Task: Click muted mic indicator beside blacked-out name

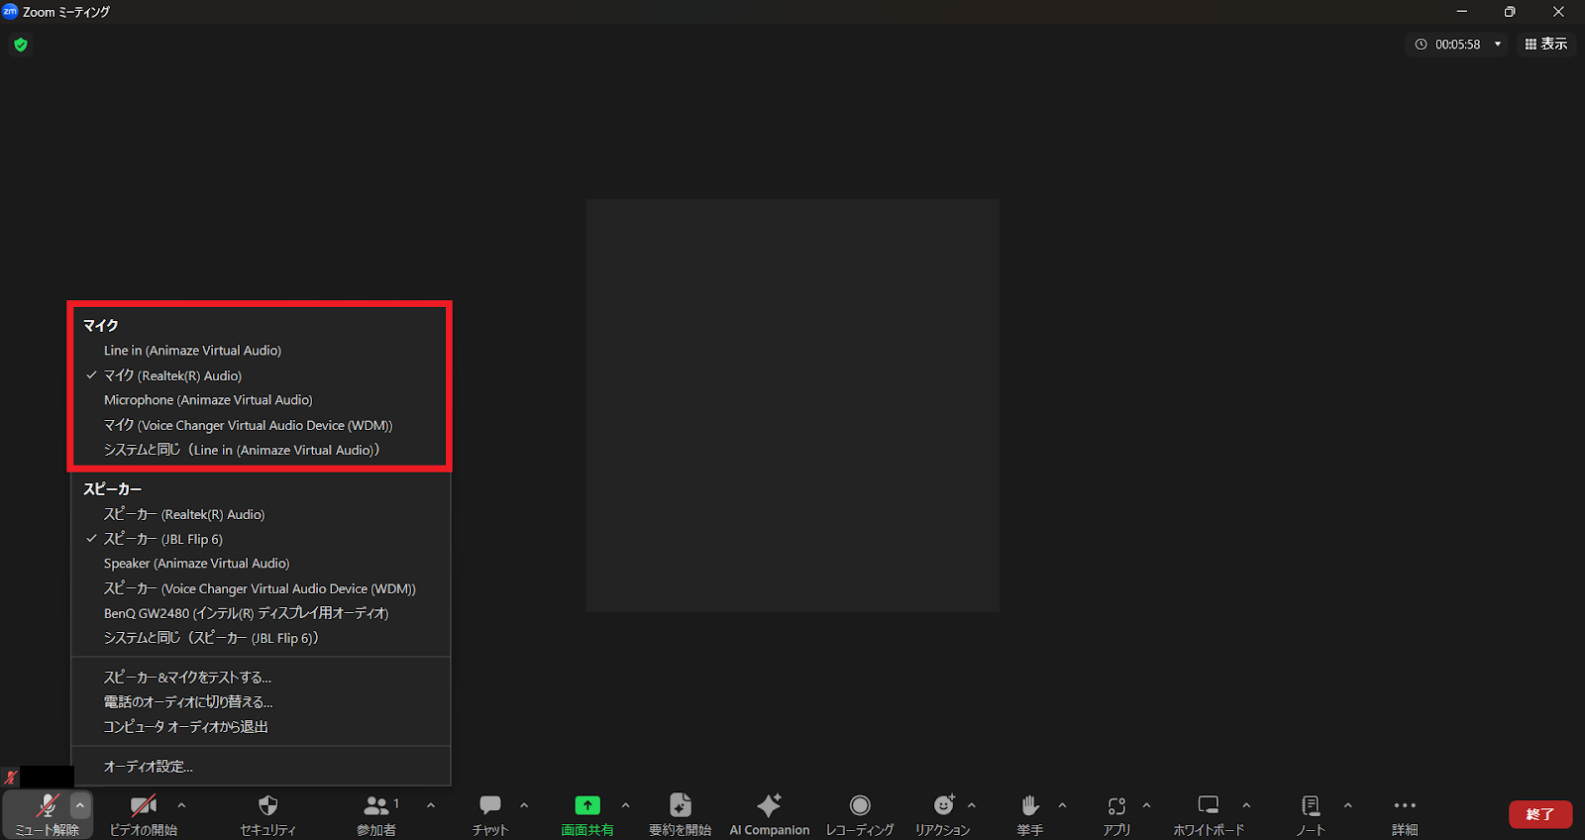Action: (11, 778)
